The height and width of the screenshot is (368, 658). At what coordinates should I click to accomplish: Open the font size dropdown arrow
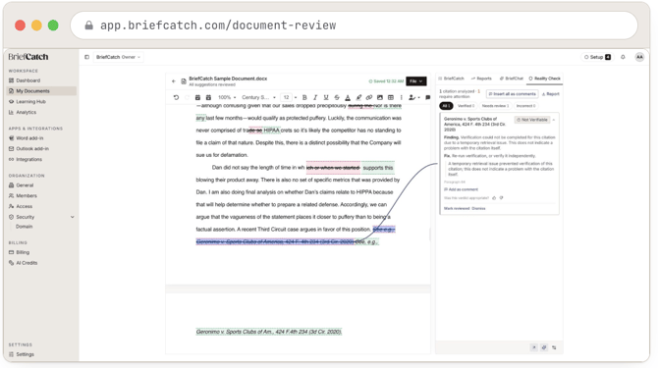click(296, 98)
